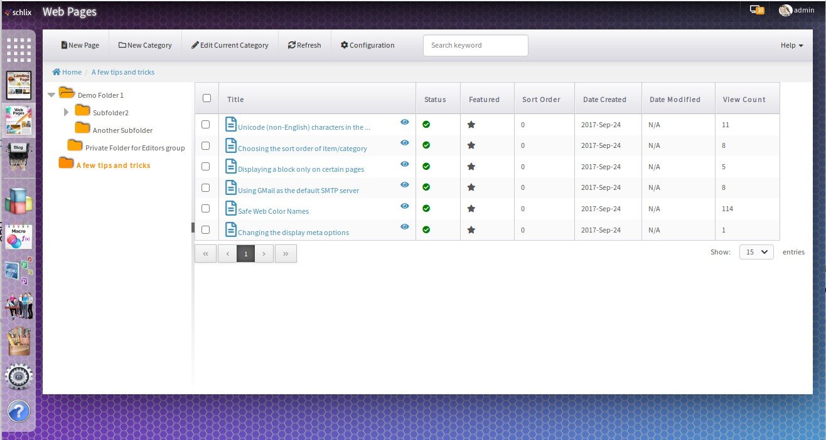The height and width of the screenshot is (440, 826).
Task: Open the Show entries count dropdown
Action: click(x=756, y=251)
